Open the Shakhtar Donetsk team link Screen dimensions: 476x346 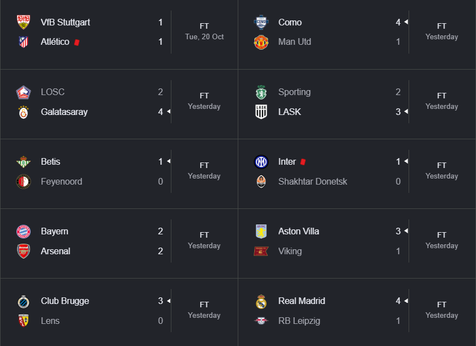[x=313, y=181]
